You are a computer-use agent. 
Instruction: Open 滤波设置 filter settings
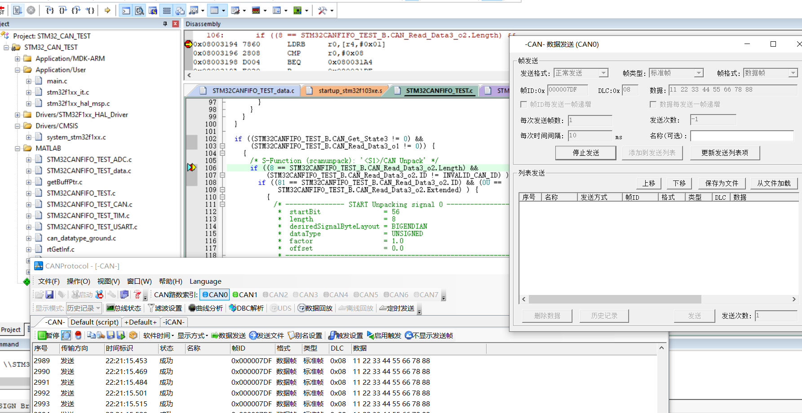(164, 308)
